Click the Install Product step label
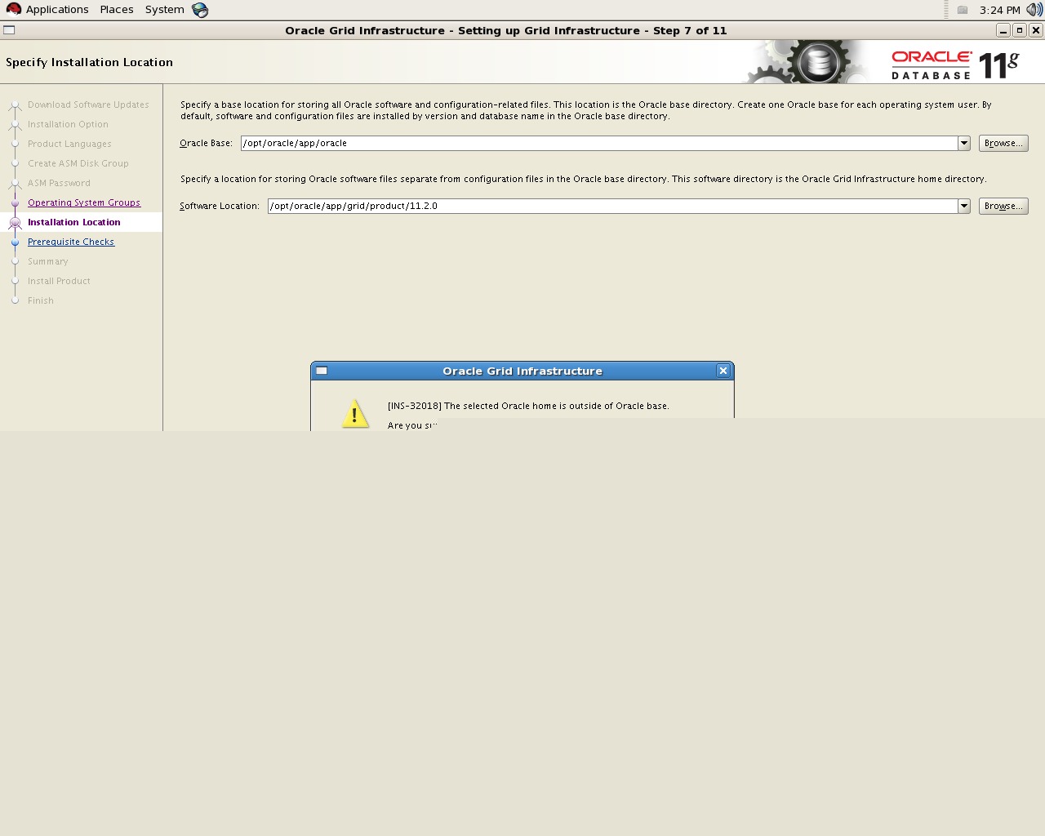Screen dimensions: 1045x836 59,281
